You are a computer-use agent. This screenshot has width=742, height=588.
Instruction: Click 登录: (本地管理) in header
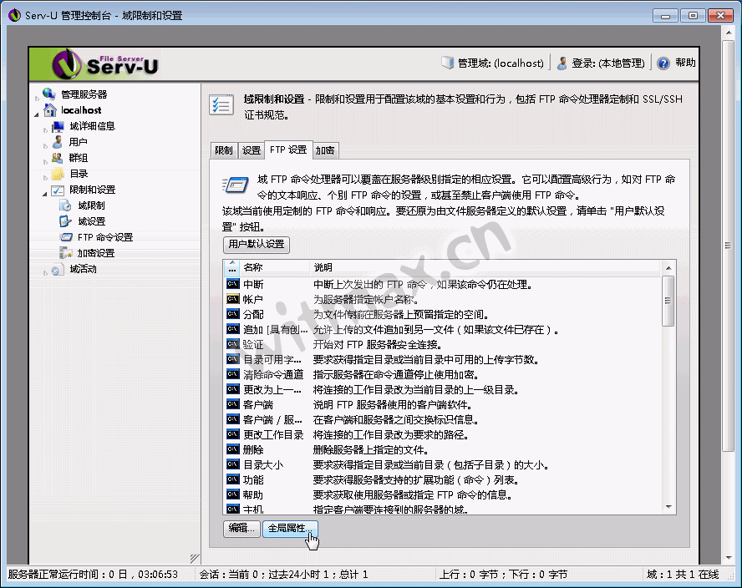point(608,63)
